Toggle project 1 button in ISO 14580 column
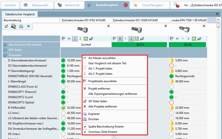Viewport: 222px width, 139px height. 126,39
